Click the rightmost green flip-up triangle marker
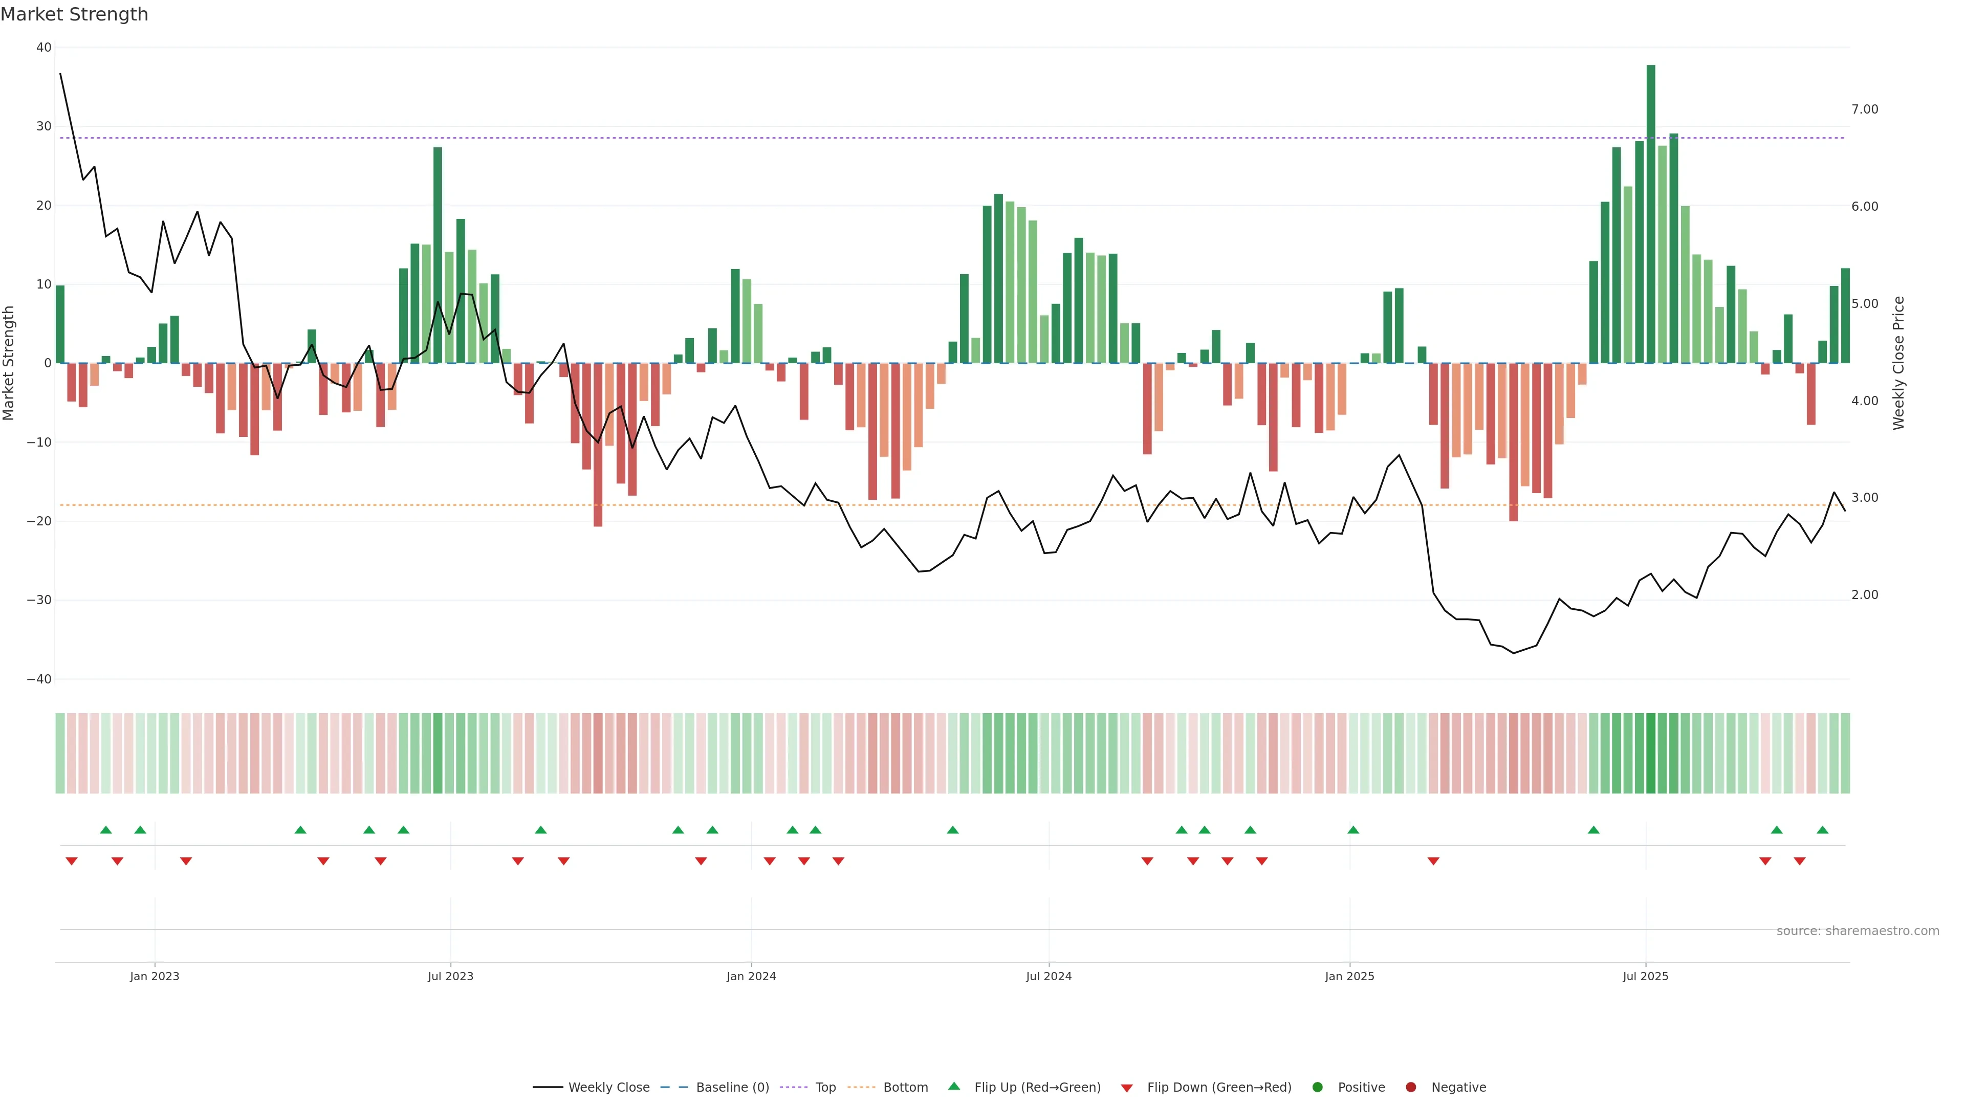This screenshot has height=1105, width=1965. (x=1822, y=830)
